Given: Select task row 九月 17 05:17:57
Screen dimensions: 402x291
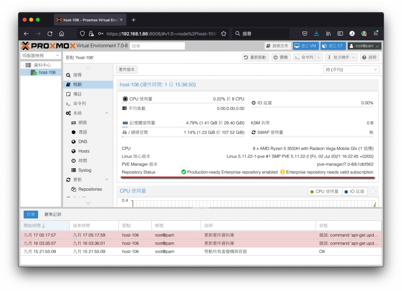Looking at the screenshot, I should click(x=201, y=235).
